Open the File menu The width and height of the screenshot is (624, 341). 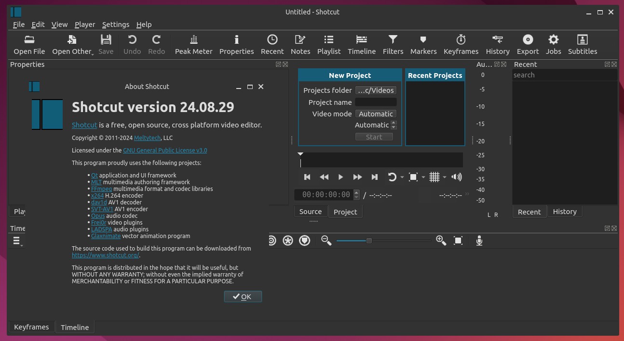coord(19,25)
